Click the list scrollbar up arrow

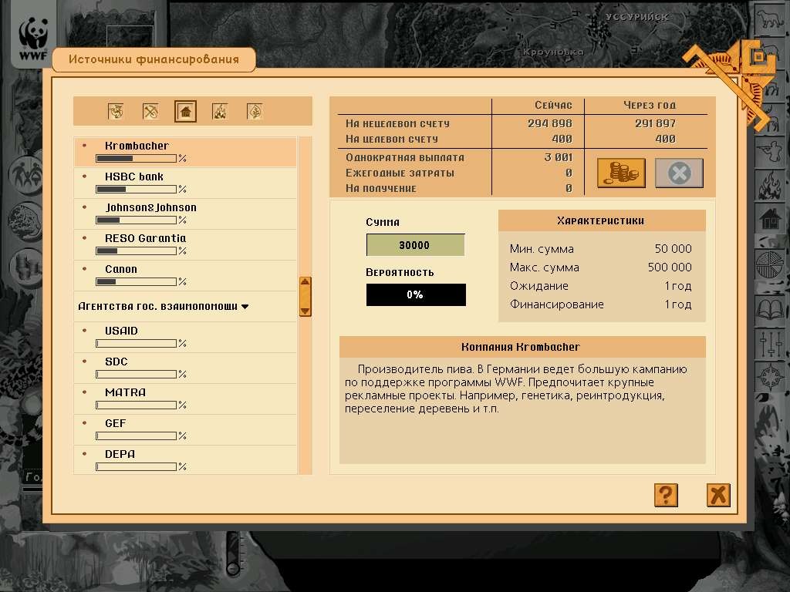pyautogui.click(x=305, y=282)
